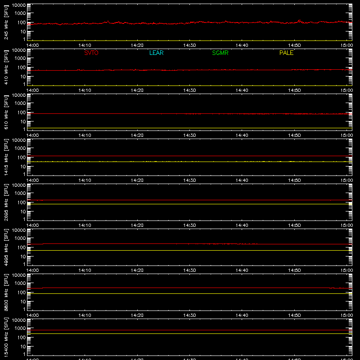Click the 100 tick label on 2695 MHz plot

click(x=22, y=202)
